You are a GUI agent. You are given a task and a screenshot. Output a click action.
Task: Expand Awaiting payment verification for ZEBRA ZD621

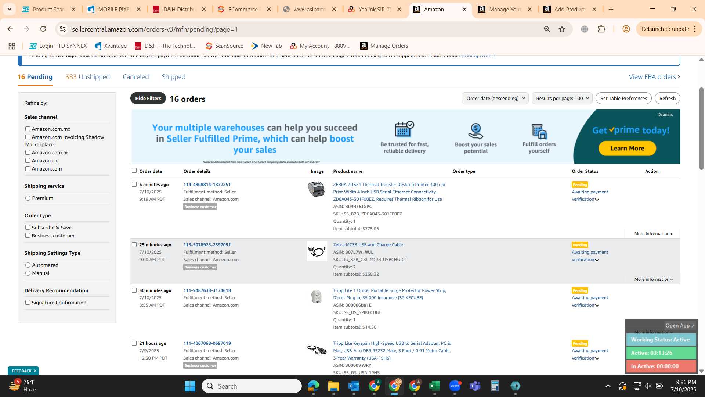(590, 196)
